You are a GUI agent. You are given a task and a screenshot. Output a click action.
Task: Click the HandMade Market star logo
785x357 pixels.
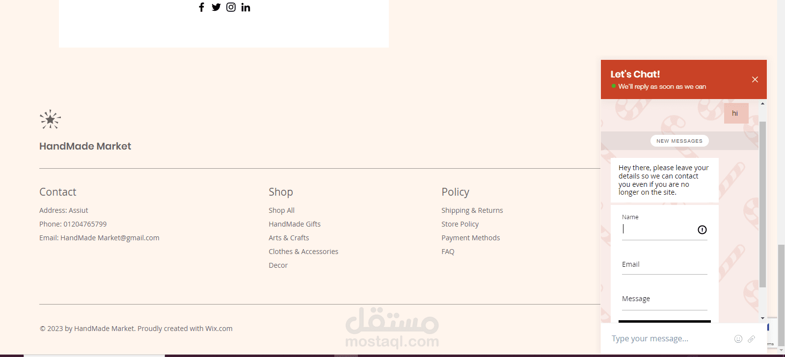pyautogui.click(x=50, y=119)
